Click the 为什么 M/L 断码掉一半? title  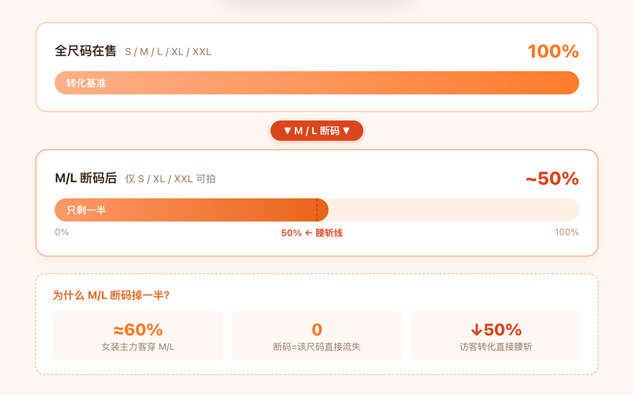click(x=111, y=295)
